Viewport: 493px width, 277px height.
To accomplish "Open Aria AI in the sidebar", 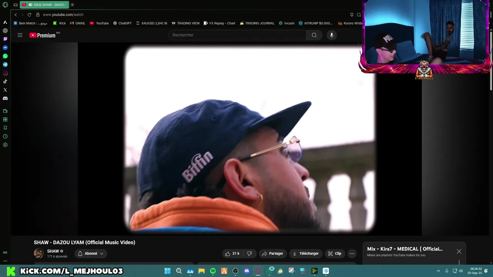I will tap(5, 22).
